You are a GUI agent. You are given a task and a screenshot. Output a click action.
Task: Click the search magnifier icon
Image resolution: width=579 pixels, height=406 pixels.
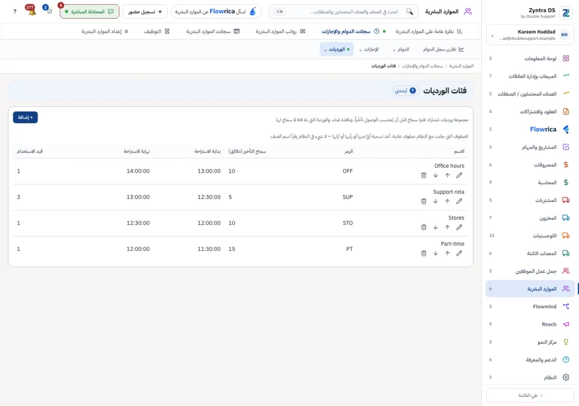tap(409, 11)
